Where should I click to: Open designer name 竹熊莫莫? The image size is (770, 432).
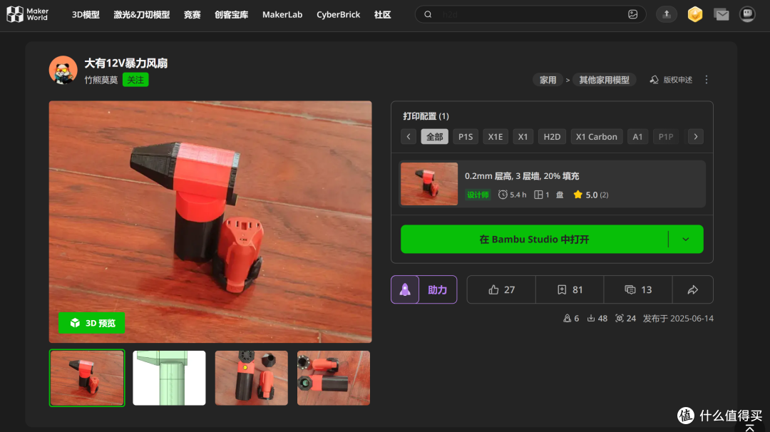101,80
